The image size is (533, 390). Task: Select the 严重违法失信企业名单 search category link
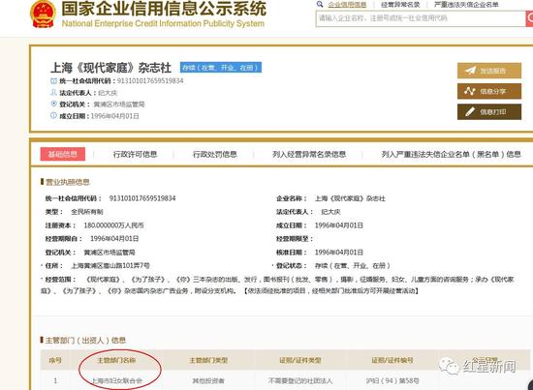click(x=466, y=5)
